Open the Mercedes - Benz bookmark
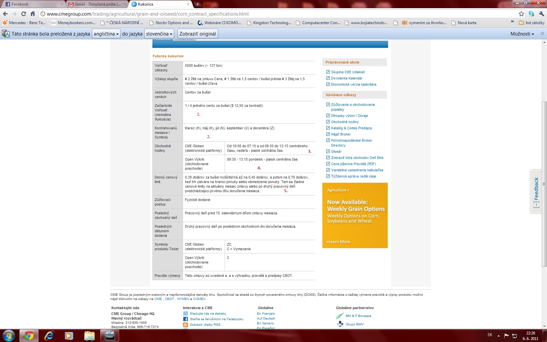 pos(24,23)
